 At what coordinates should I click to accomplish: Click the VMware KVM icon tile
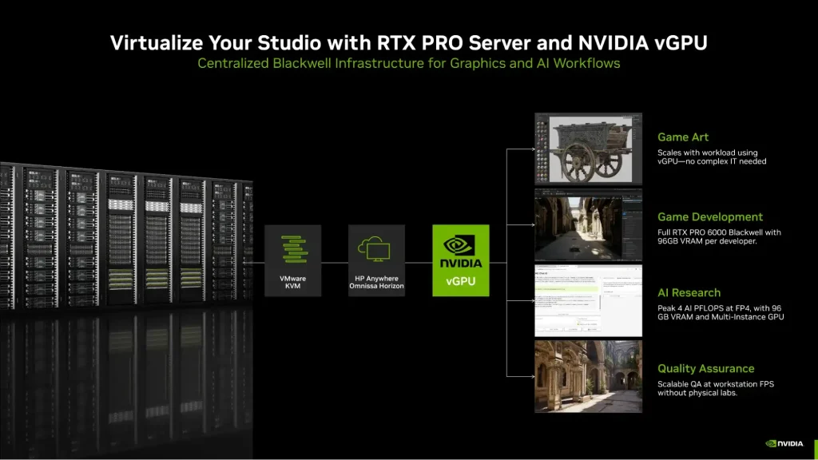tap(292, 260)
